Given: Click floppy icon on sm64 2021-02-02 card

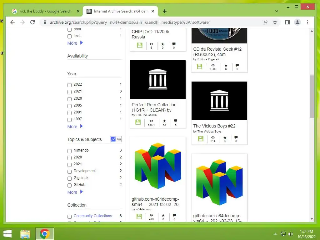Looking at the screenshot, I should tap(139, 216).
